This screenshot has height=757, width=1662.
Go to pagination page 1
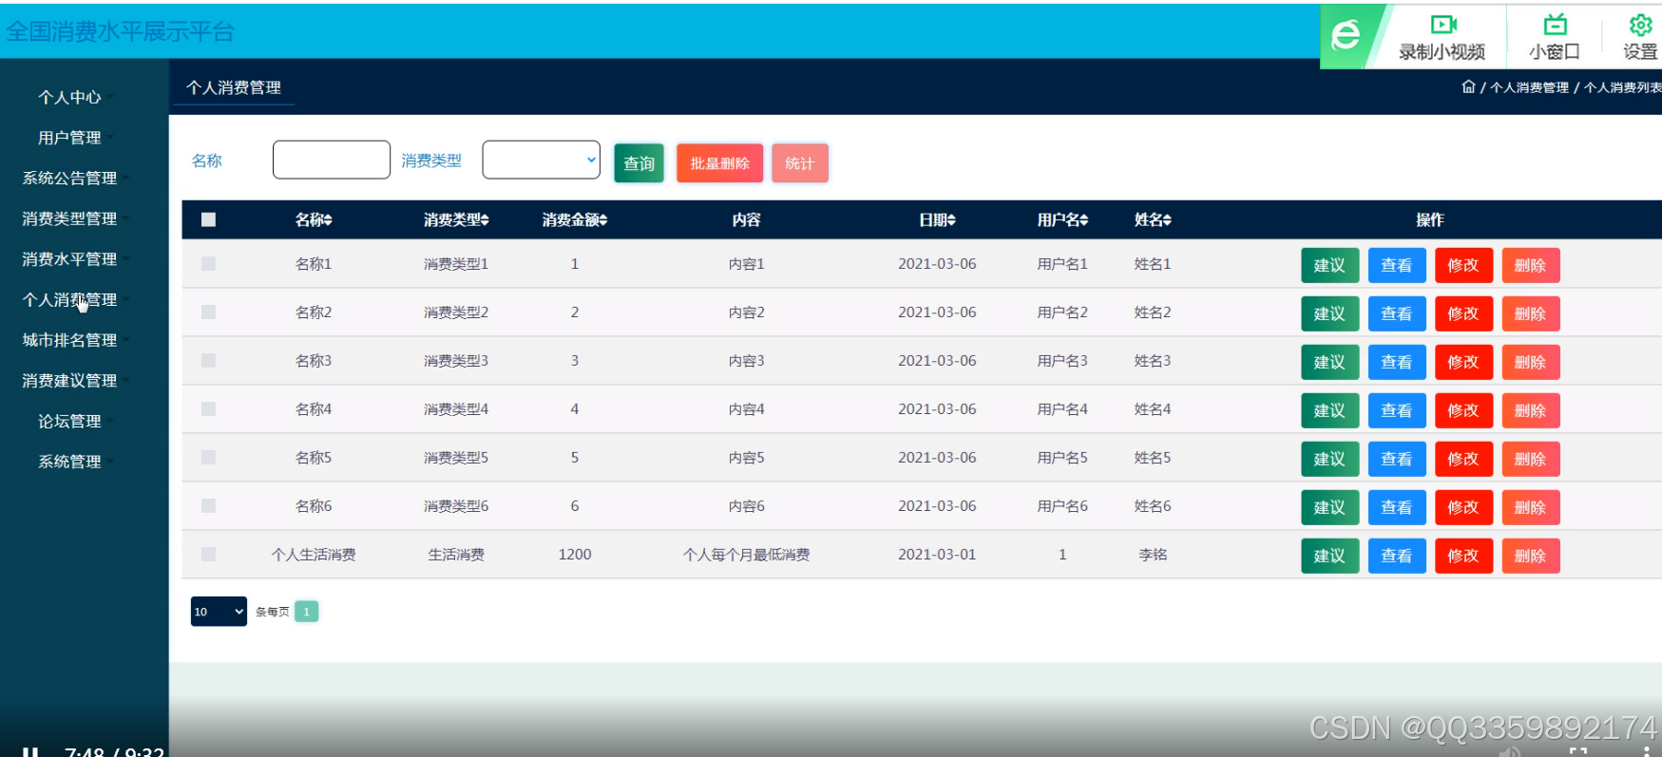point(307,612)
